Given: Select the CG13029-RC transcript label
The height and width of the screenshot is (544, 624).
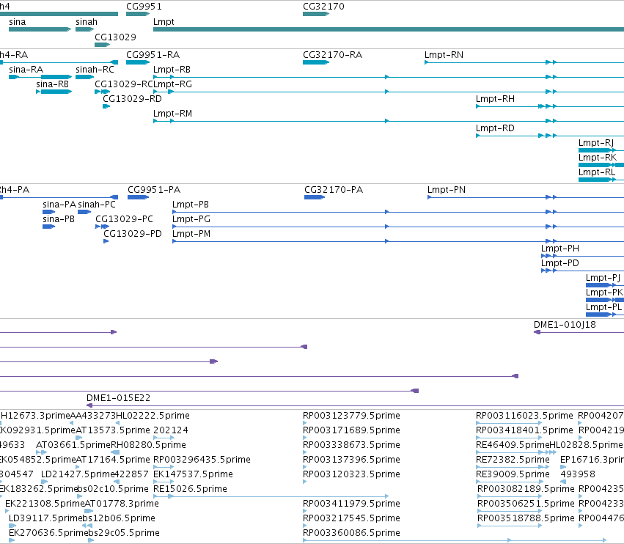Looking at the screenshot, I should tap(124, 84).
